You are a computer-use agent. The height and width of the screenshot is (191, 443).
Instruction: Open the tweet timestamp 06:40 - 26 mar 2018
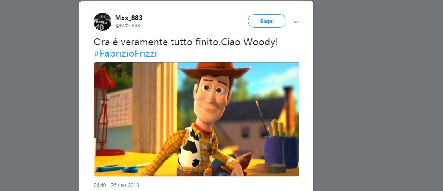[x=116, y=185]
